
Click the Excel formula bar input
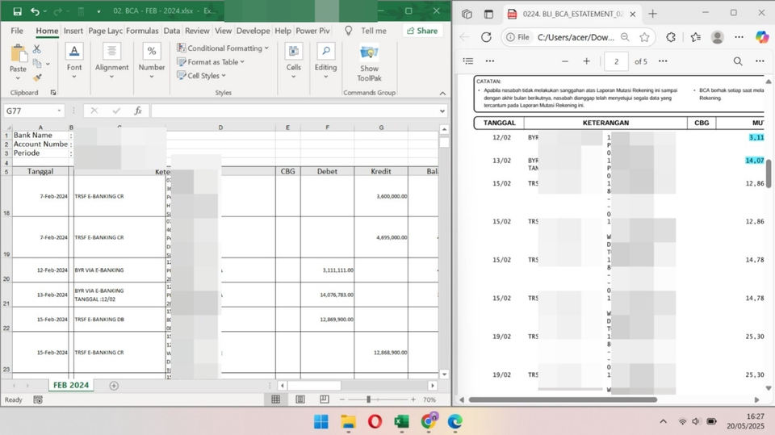(x=294, y=111)
